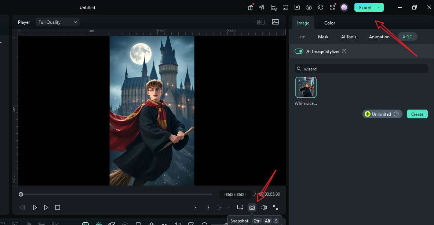
Task: Open the AI Tools tab
Action: (x=349, y=37)
